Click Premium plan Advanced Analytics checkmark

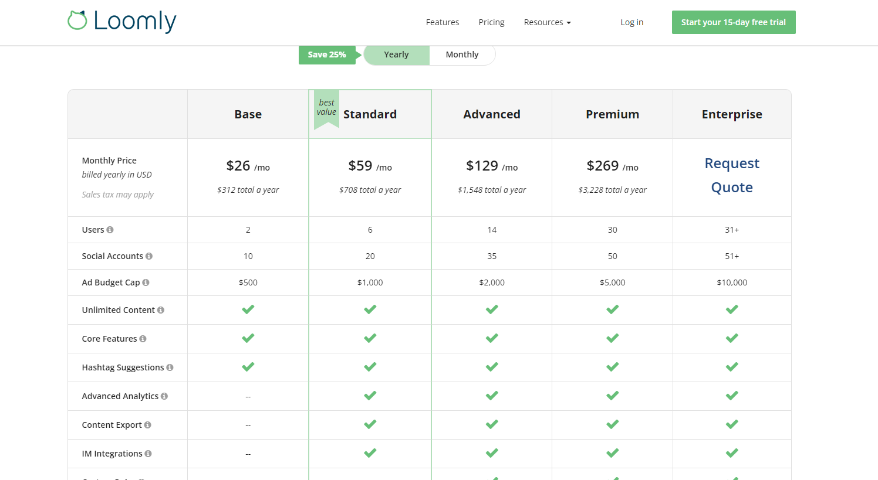613,396
